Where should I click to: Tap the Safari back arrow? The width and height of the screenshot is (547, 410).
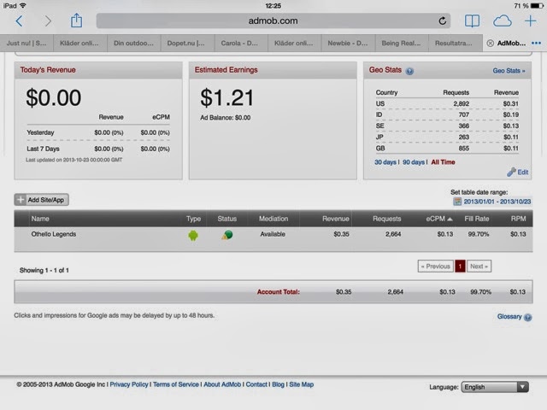pos(19,20)
